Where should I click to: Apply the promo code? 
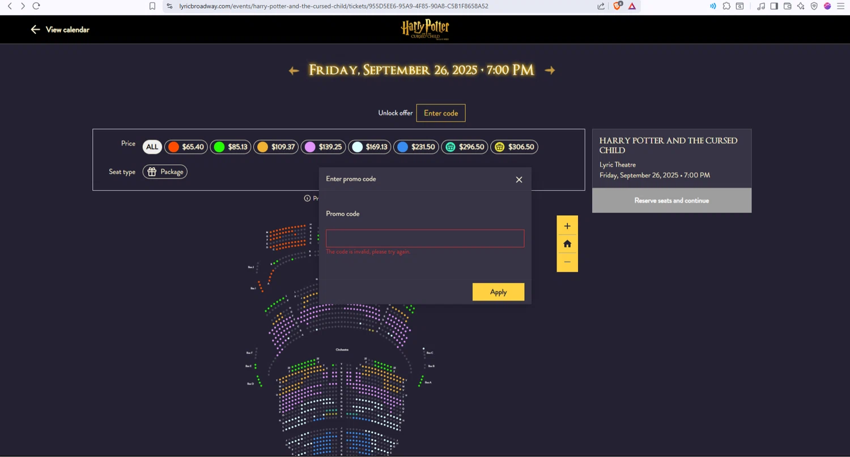click(498, 292)
